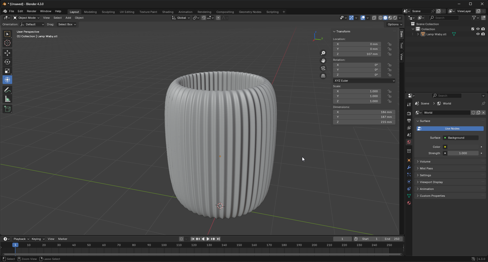This screenshot has width=488, height=262.
Task: Select the Cursor tool
Action: coord(7,43)
